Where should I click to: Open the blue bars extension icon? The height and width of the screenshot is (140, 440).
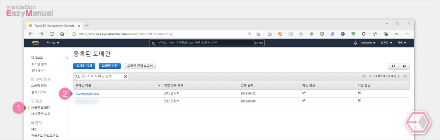coord(301,34)
